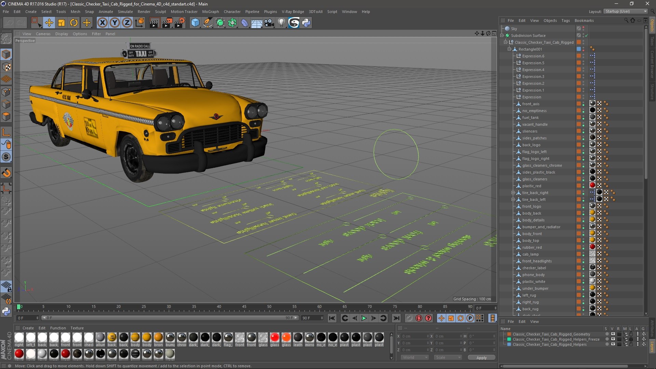Click the Bend deformer icon
Screen dimensions: 656x369
[245, 23]
